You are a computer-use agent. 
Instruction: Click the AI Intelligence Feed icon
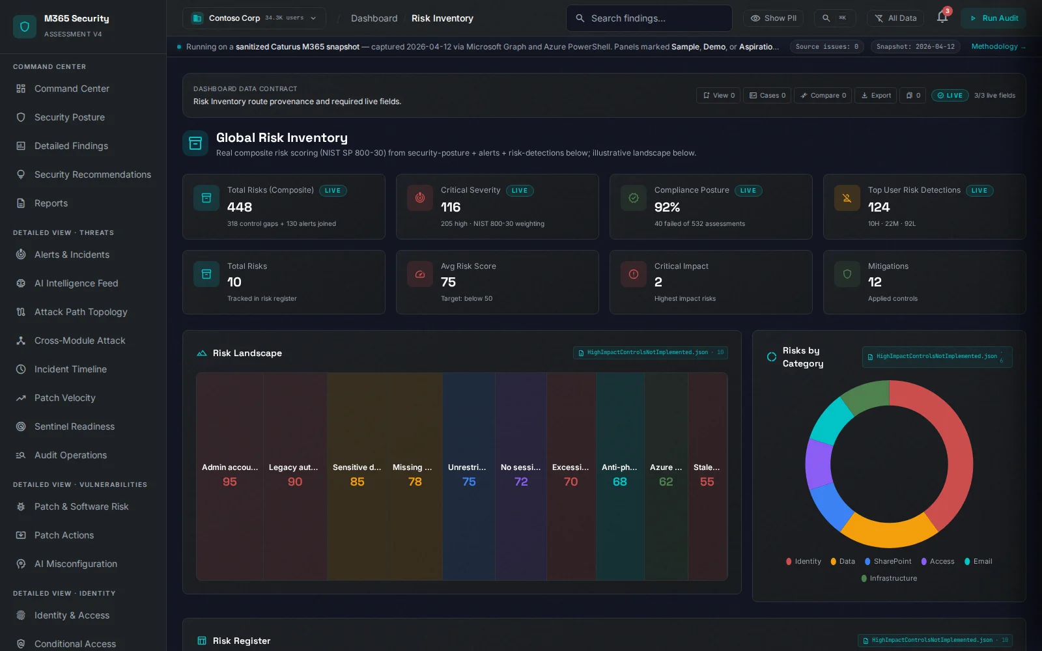[21, 283]
